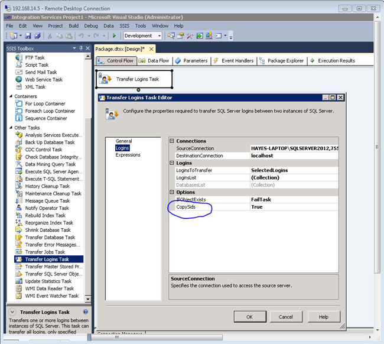Collapse toolbox description with chevron button

tap(12, 312)
